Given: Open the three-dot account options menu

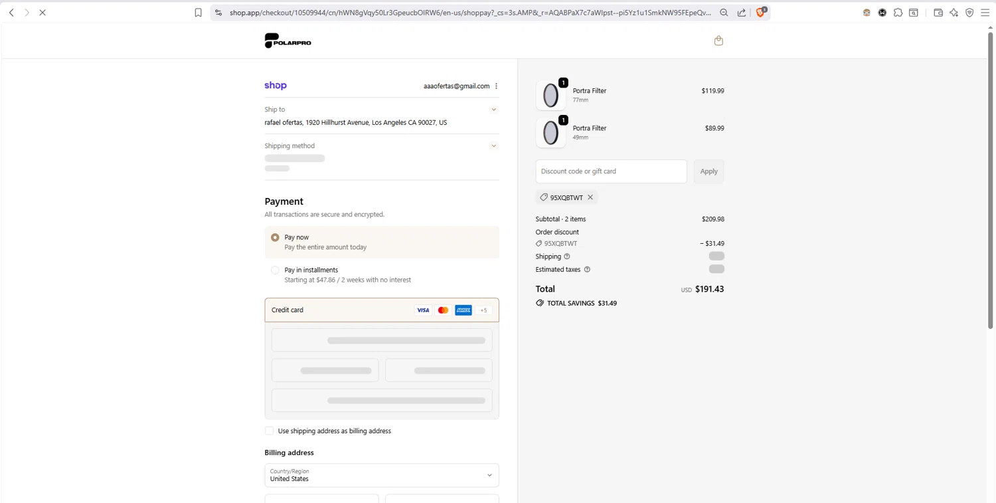Looking at the screenshot, I should (x=496, y=86).
